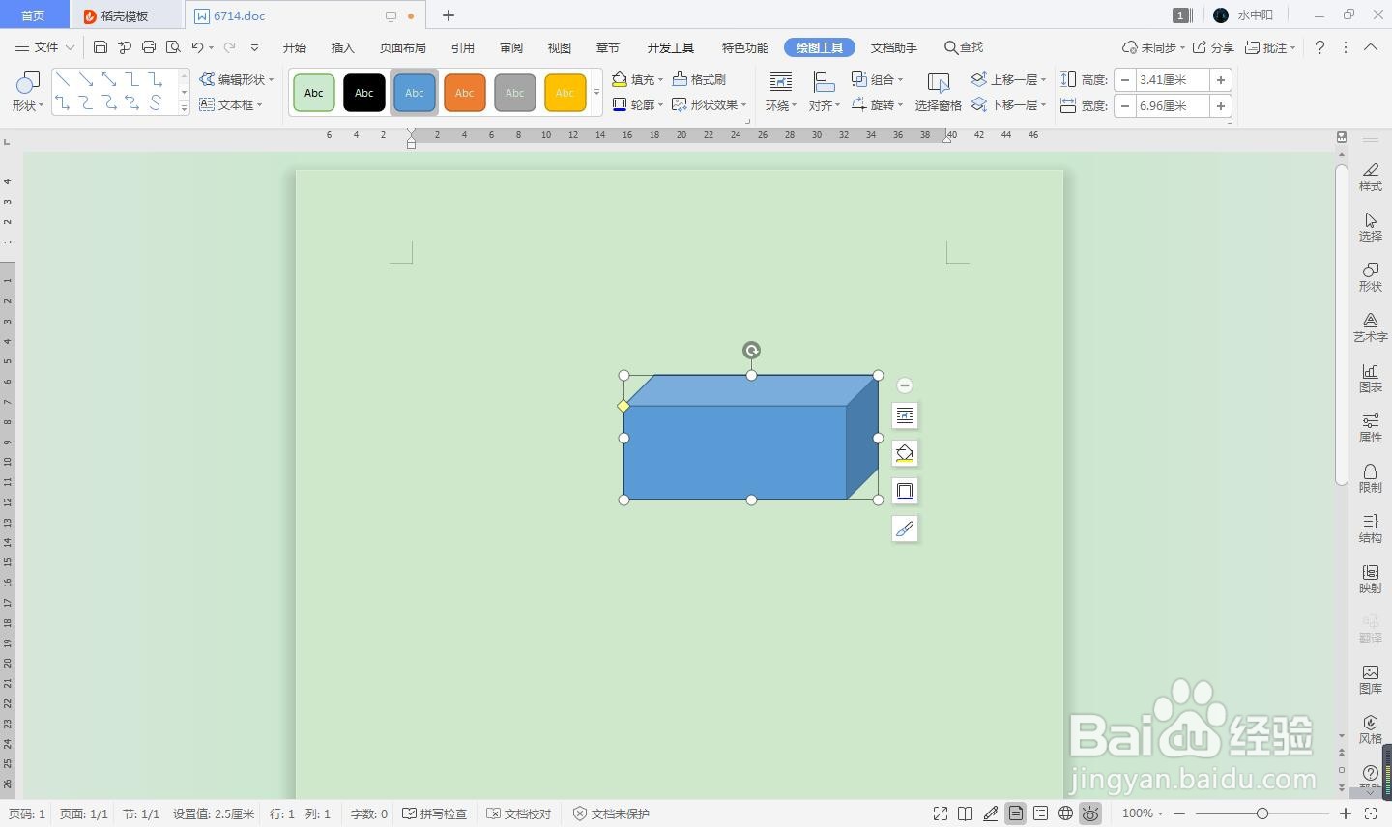The width and height of the screenshot is (1392, 827).
Task: Select the orange Abc shape style
Action: point(465,93)
